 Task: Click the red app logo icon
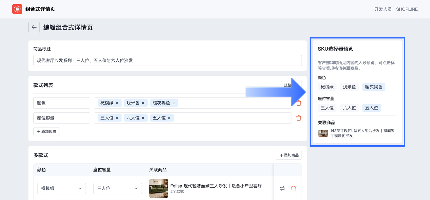coord(17,9)
